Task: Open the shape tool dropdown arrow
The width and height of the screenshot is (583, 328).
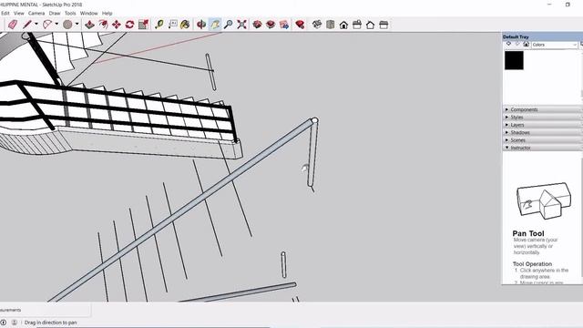Action: click(x=77, y=25)
